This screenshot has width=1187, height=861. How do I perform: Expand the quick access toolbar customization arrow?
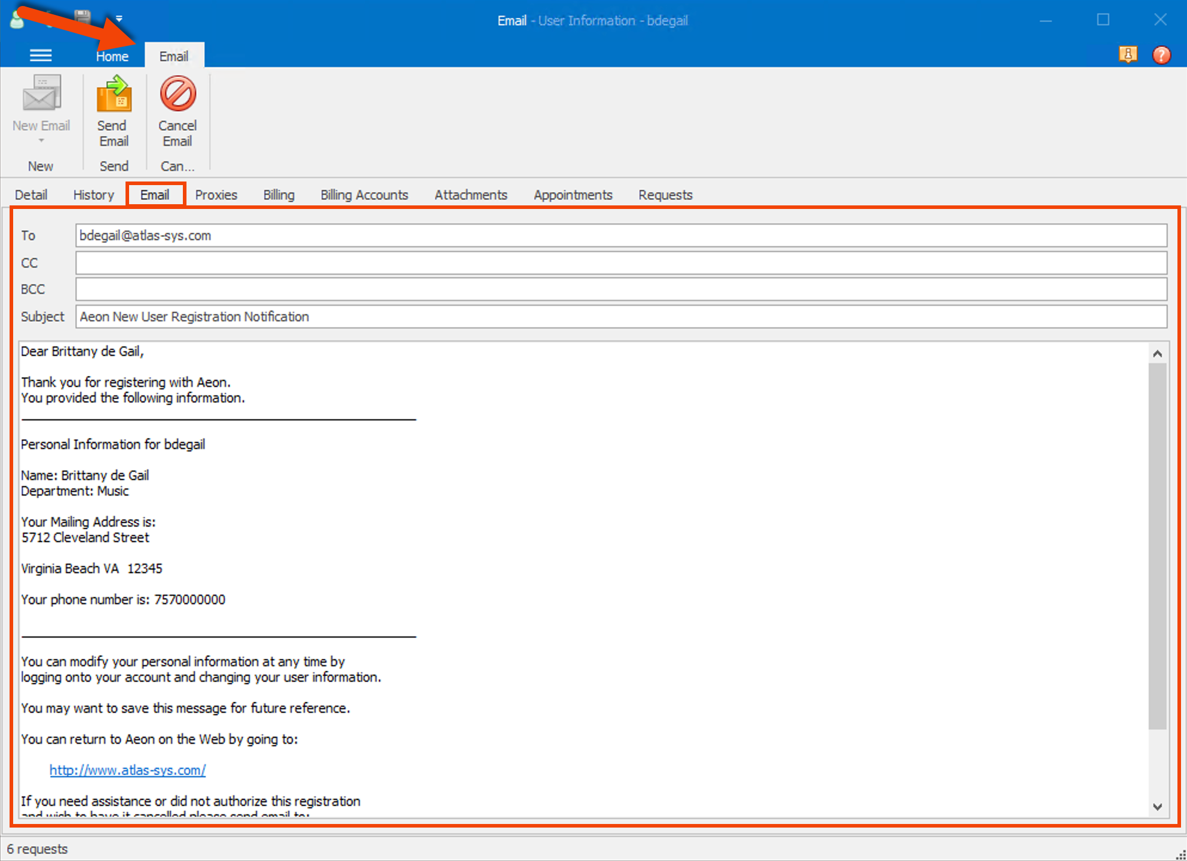pyautogui.click(x=118, y=19)
